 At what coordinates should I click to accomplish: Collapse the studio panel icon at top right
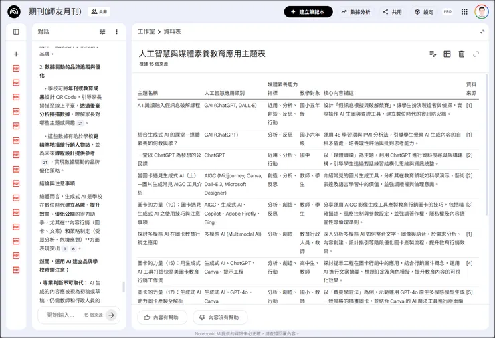(x=482, y=32)
